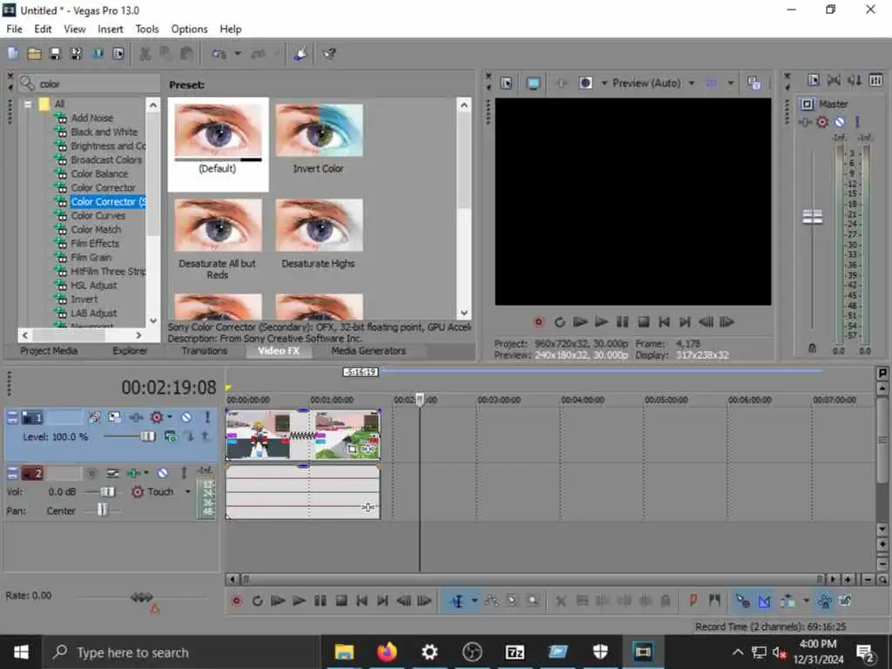This screenshot has width=892, height=669.
Task: Pause playback in timeline transport bar
Action: click(x=321, y=601)
